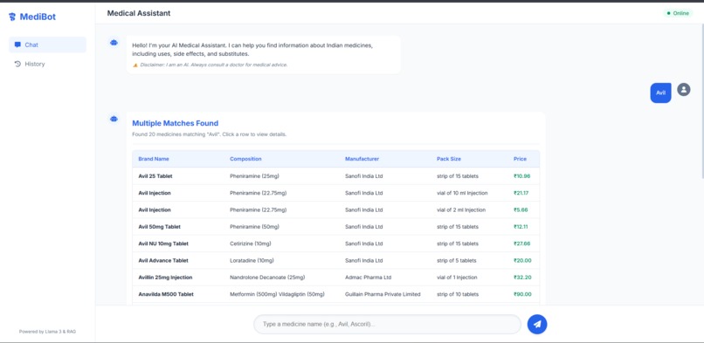Click the 'Found 20 medicines matching' subtitle
704x343 pixels.
(210, 134)
